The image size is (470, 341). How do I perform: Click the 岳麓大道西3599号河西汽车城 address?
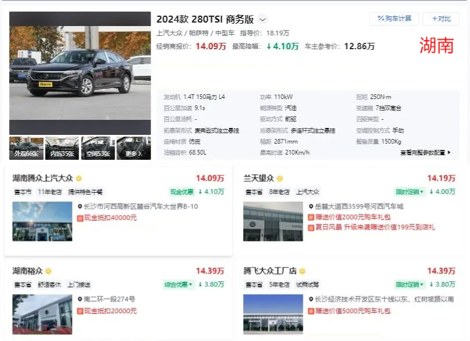359,206
